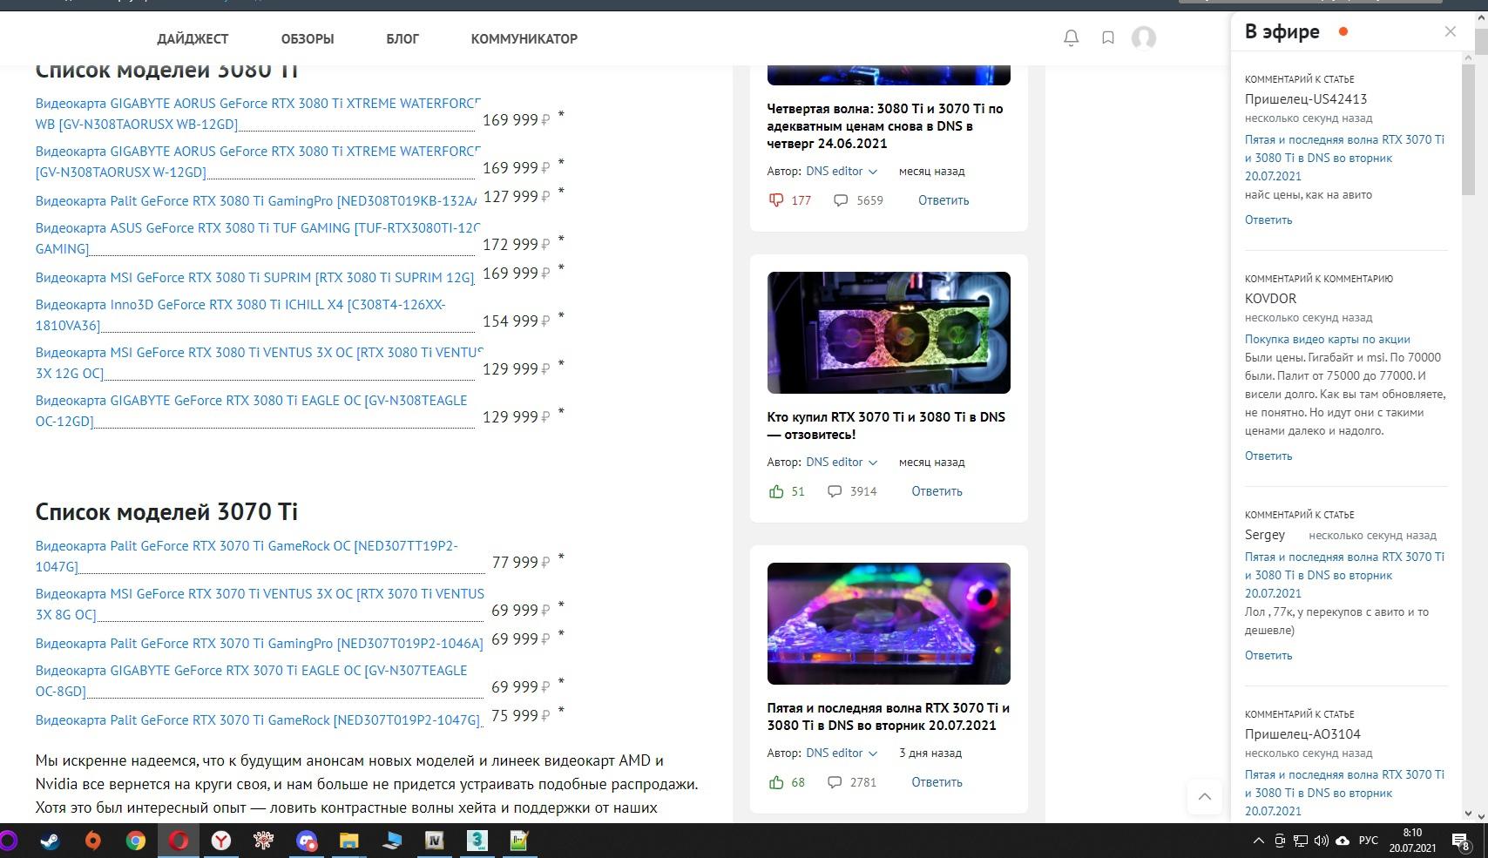Open the user profile avatar
Screen dimensions: 1488x858
pos(1143,38)
